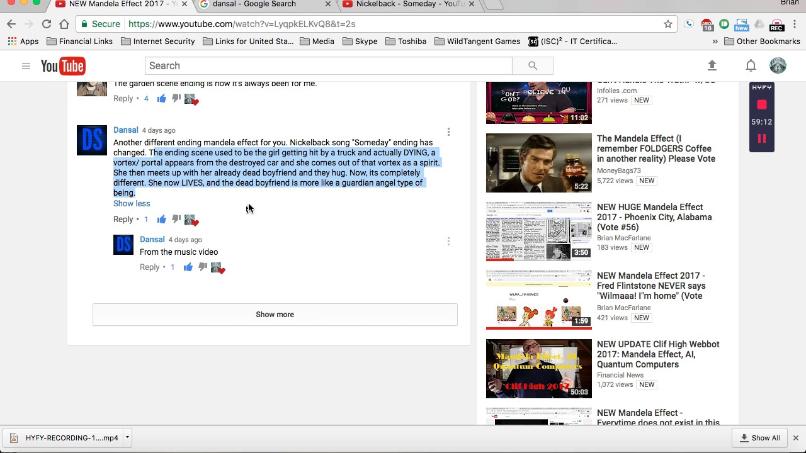
Task: Dislike the Dansal Nickelback comment
Action: [176, 219]
